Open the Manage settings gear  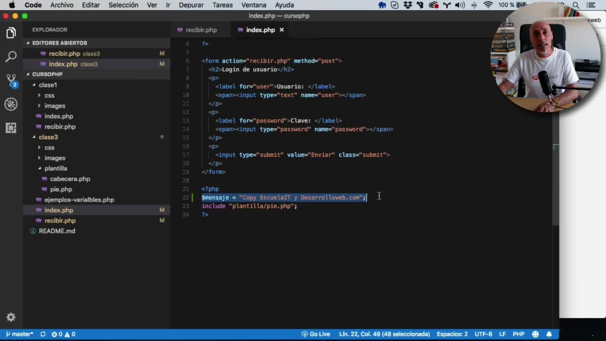[x=11, y=317]
